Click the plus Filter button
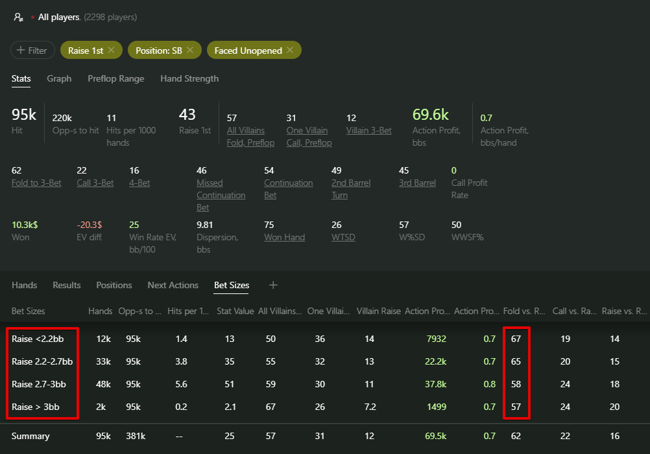Viewport: 650px width, 454px height. (x=32, y=51)
